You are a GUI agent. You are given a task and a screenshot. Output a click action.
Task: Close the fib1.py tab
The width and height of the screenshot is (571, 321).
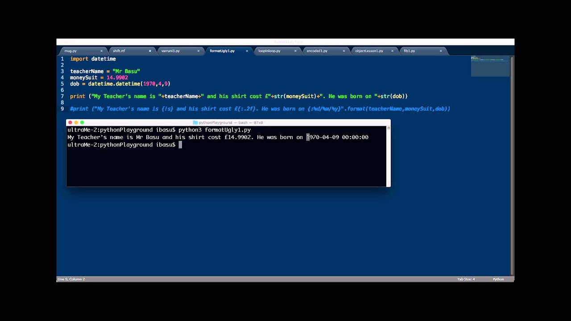(441, 51)
